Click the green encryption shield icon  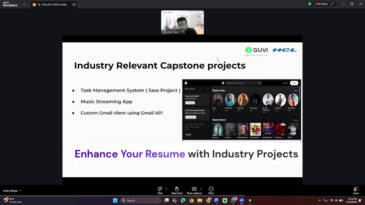[x=310, y=4]
